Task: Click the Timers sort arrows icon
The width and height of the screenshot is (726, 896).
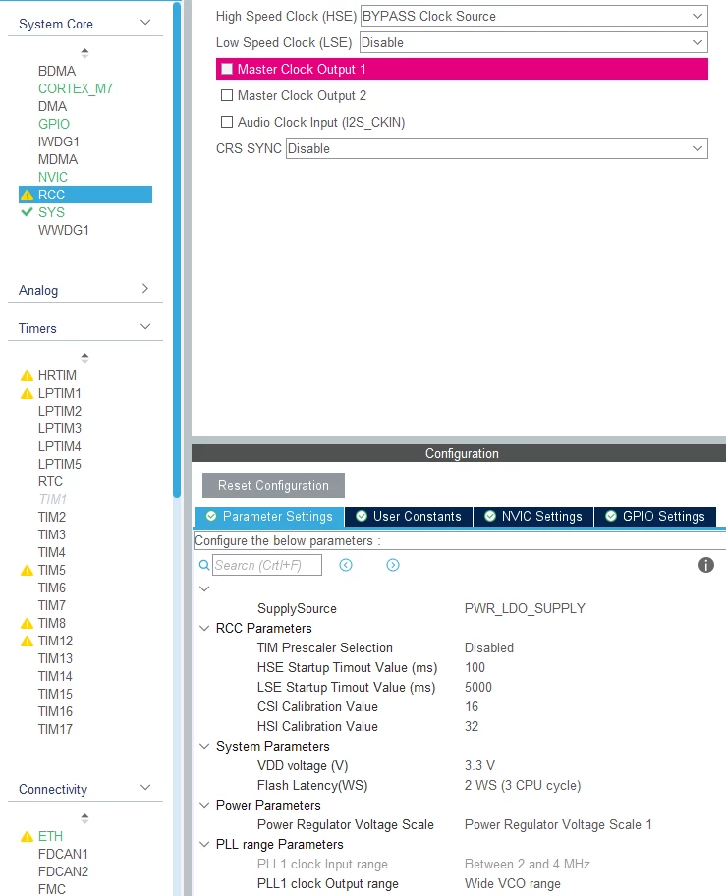Action: point(84,358)
